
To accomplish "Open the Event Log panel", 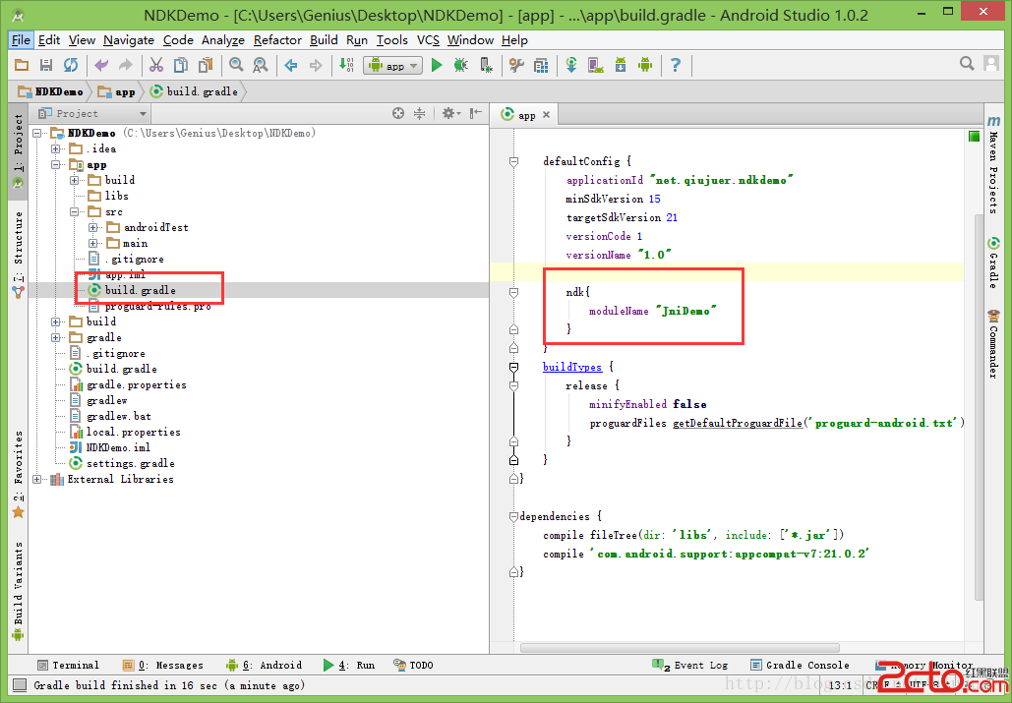I will click(x=690, y=666).
